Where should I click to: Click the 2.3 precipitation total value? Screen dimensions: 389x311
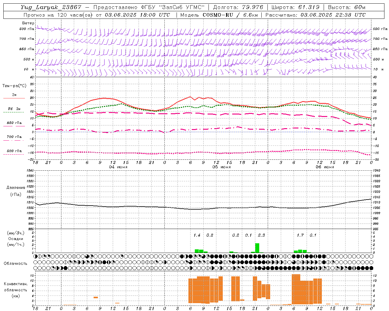261,235
